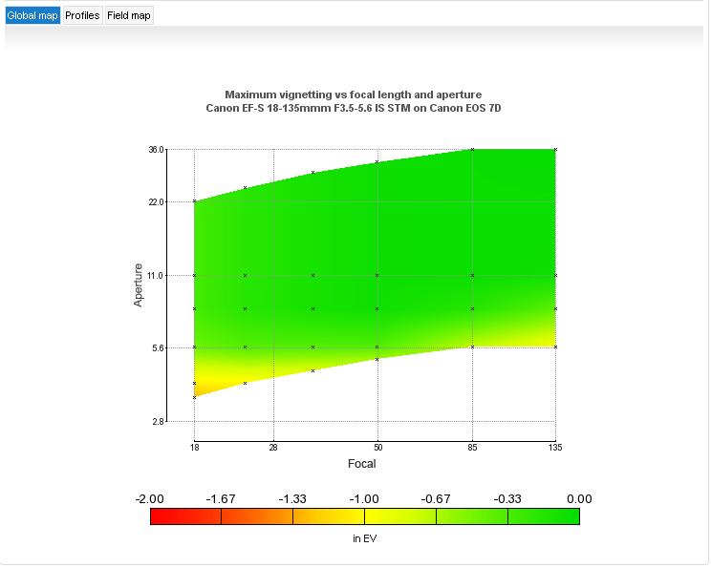Click the -2.00 legend value
The height and width of the screenshot is (568, 711).
[150, 499]
